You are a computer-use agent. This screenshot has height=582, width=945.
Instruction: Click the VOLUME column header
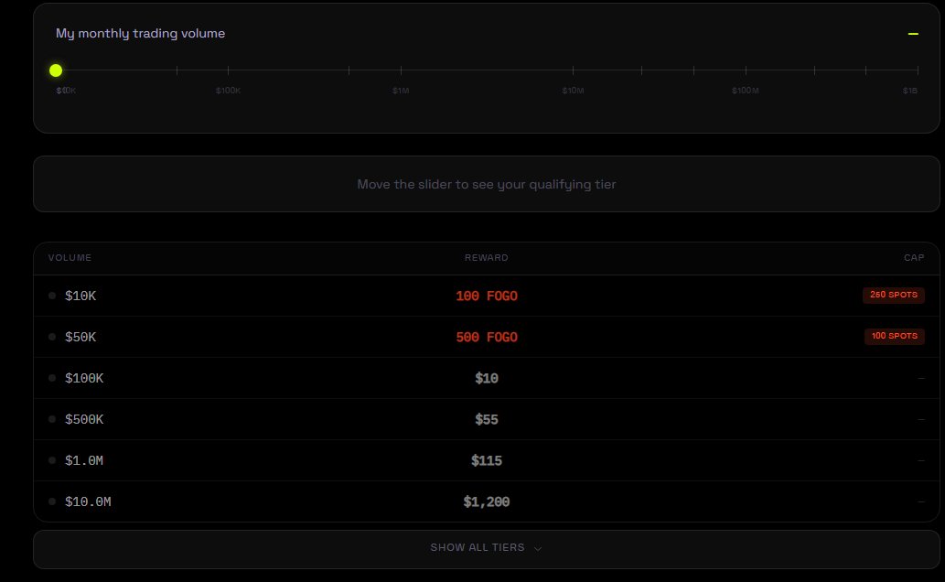70,257
